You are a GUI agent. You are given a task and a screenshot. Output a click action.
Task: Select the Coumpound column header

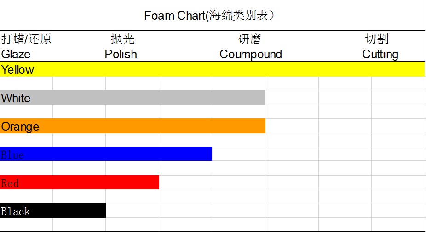(251, 55)
